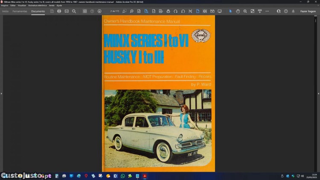Click the email envelope icon
Screen dimensions: 320x180
click(67, 11)
